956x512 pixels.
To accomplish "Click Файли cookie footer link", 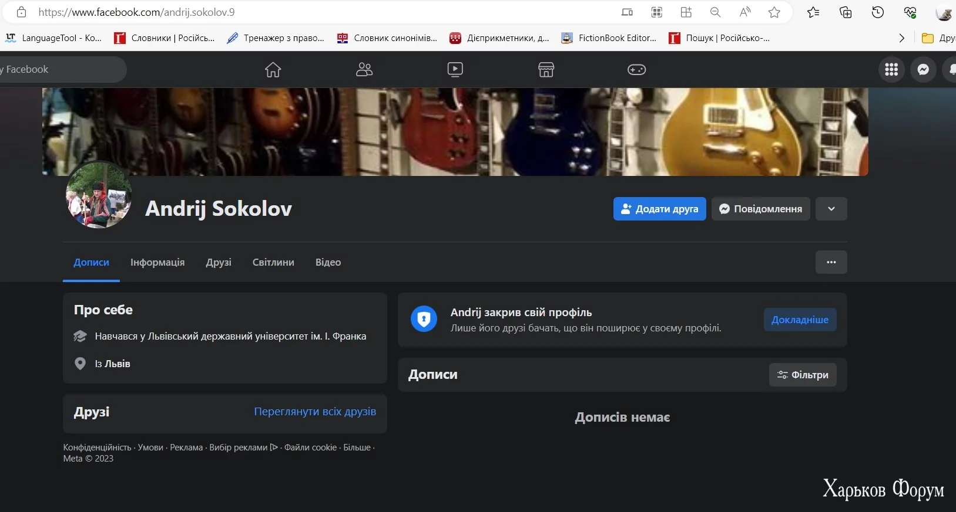I will click(310, 447).
